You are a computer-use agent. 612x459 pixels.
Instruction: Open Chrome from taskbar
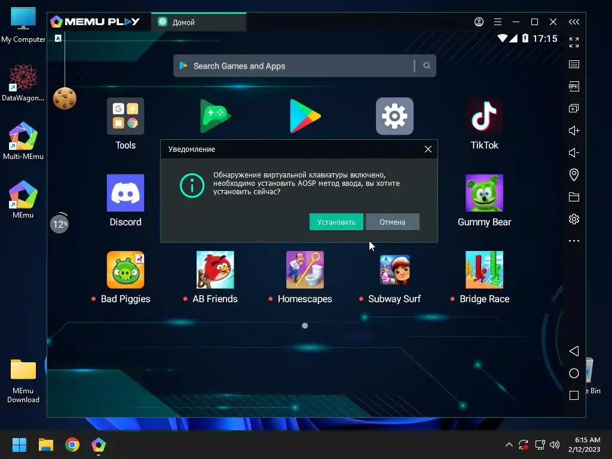click(72, 445)
